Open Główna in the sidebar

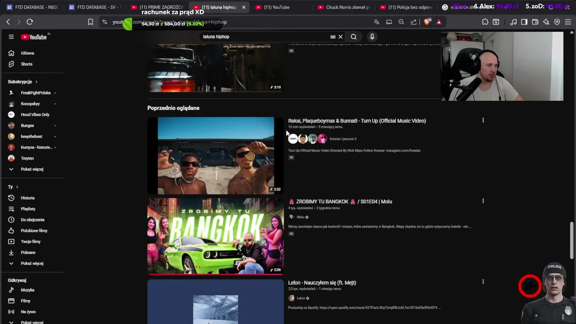(27, 53)
